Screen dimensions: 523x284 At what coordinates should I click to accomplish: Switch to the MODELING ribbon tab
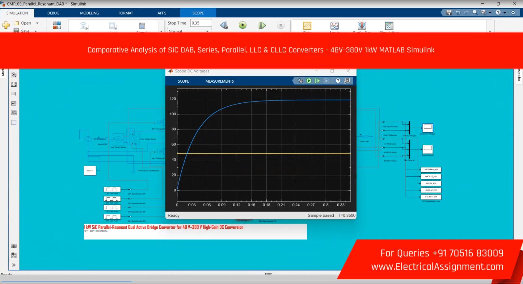coord(90,13)
